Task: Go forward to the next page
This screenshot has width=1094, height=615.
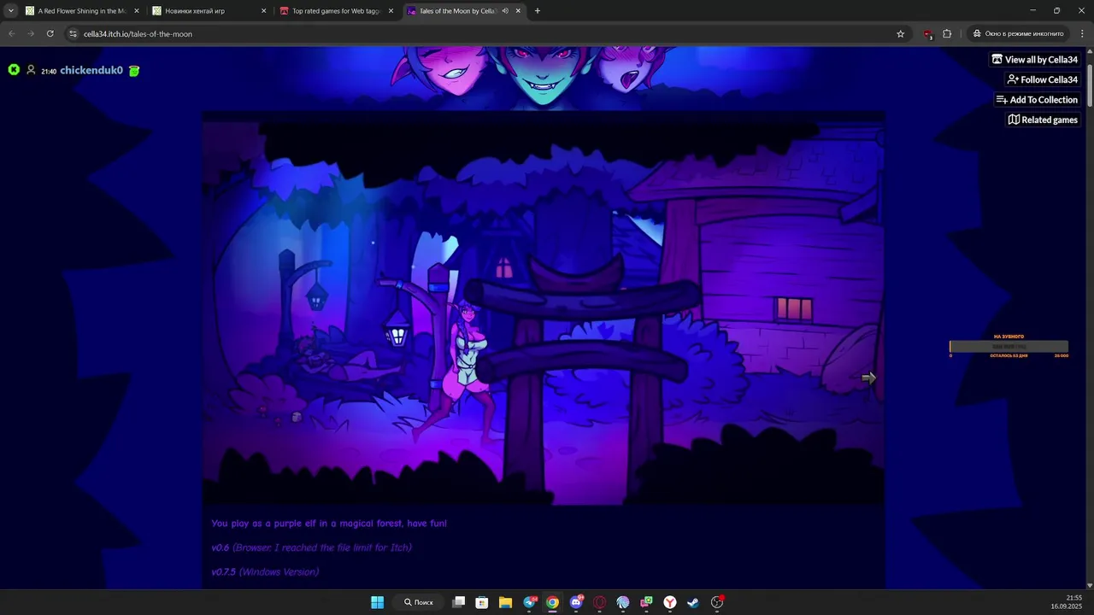Action: pos(31,34)
